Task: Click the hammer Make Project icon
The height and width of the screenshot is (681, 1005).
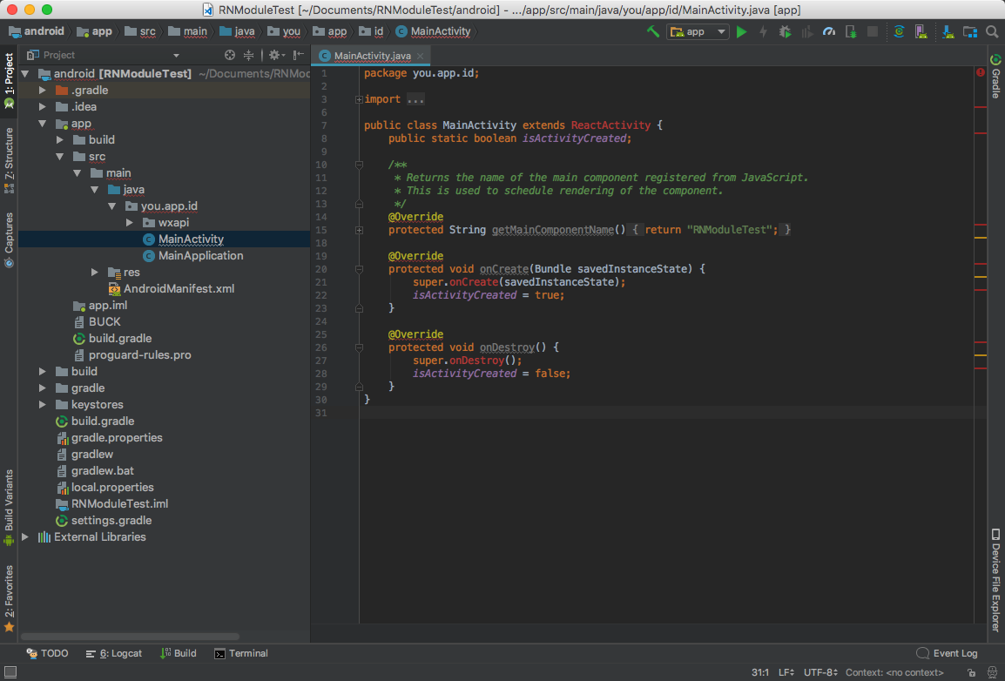Action: [x=653, y=31]
